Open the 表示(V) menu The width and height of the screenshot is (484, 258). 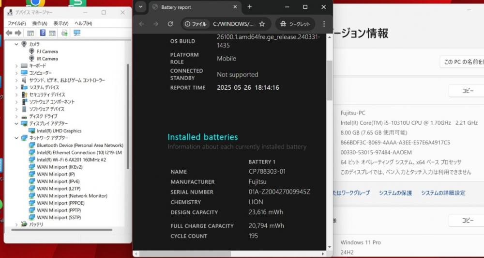[x=61, y=23]
